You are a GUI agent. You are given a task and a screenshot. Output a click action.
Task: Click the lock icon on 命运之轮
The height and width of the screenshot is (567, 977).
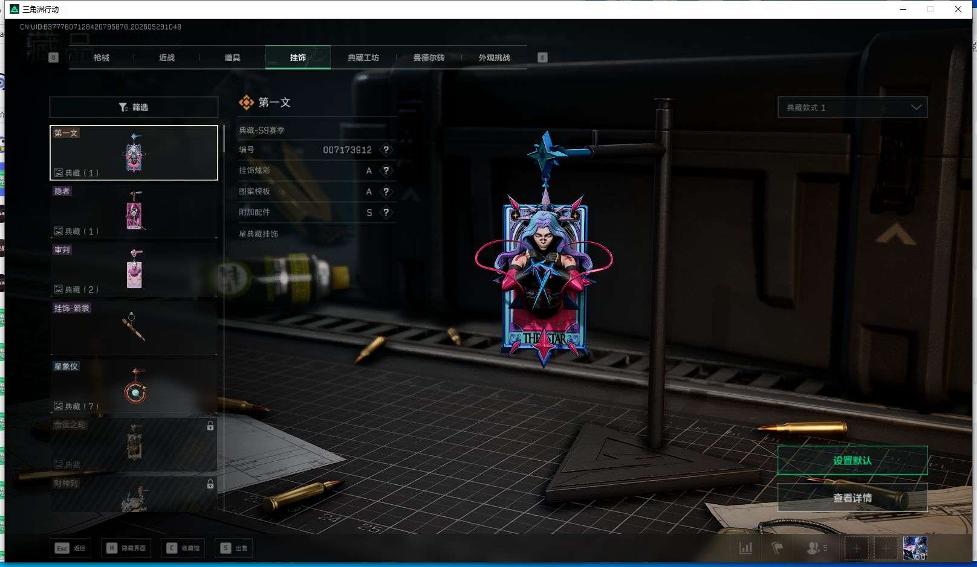pos(210,426)
